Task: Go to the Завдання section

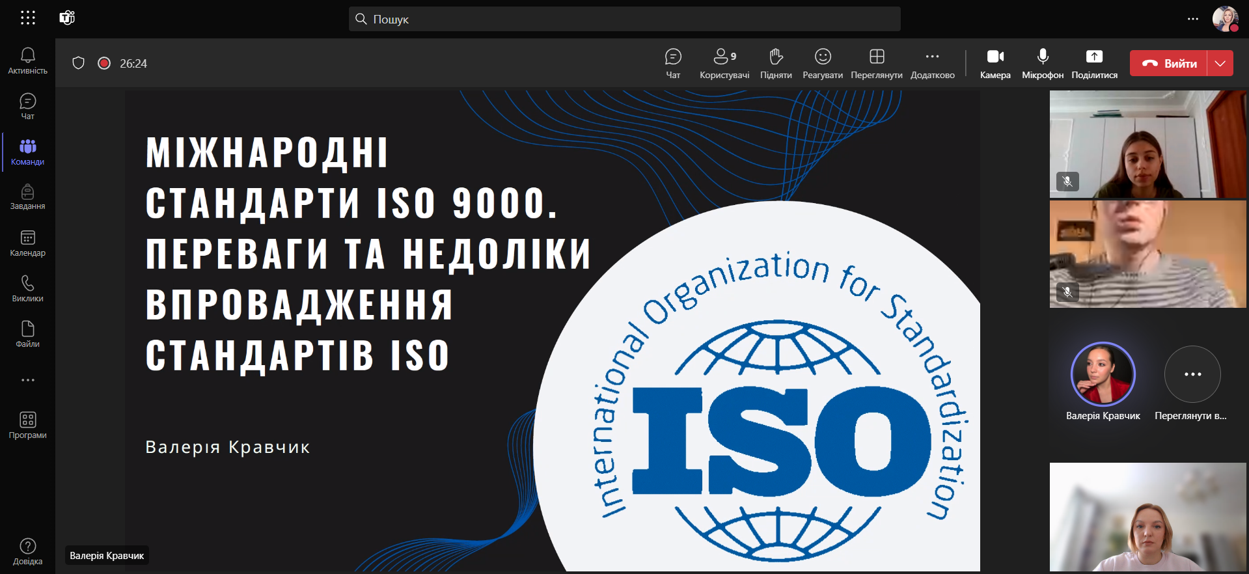Action: coord(27,197)
